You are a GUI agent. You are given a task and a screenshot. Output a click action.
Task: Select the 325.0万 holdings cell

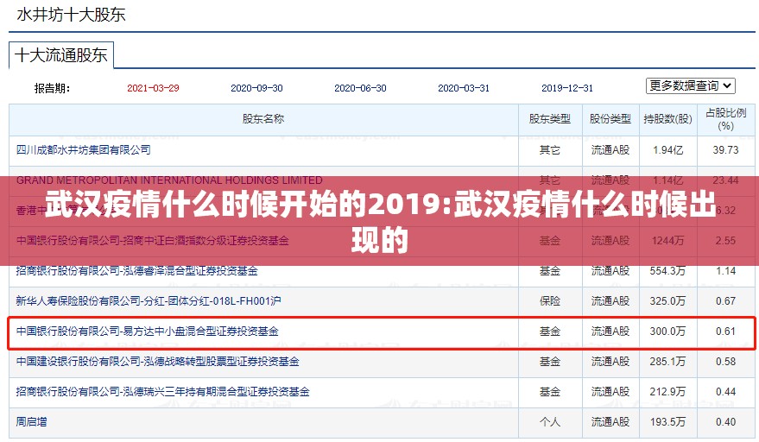click(668, 301)
